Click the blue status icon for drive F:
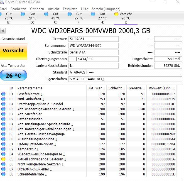The image size is (184, 181). 70,14
